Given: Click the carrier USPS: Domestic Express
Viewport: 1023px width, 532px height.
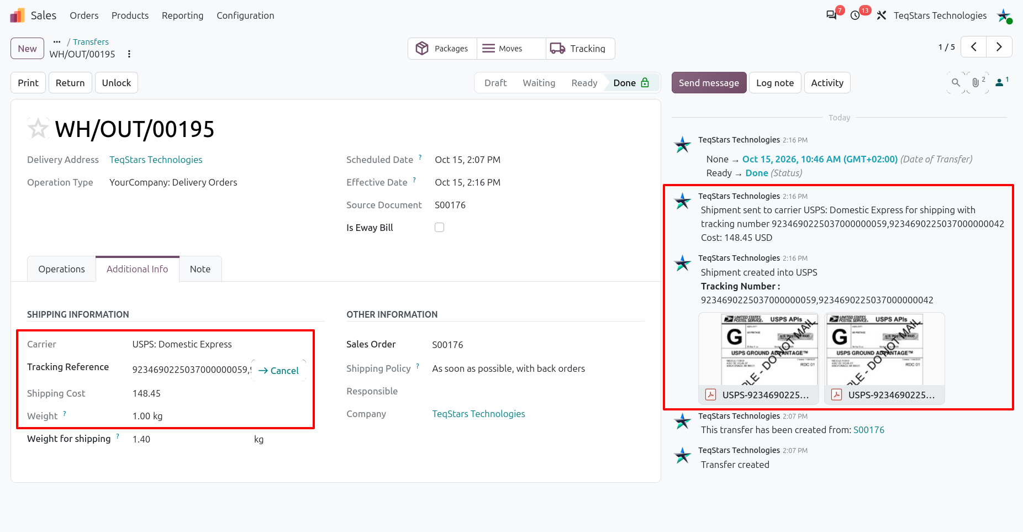Looking at the screenshot, I should [x=182, y=344].
